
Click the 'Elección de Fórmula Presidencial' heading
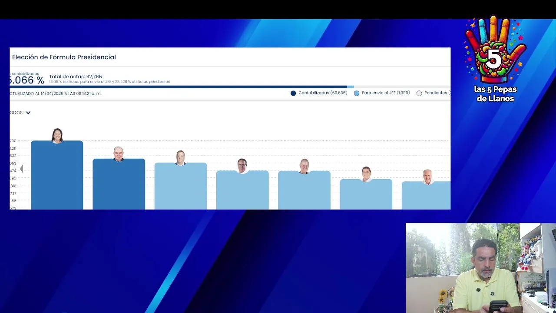[x=64, y=57]
